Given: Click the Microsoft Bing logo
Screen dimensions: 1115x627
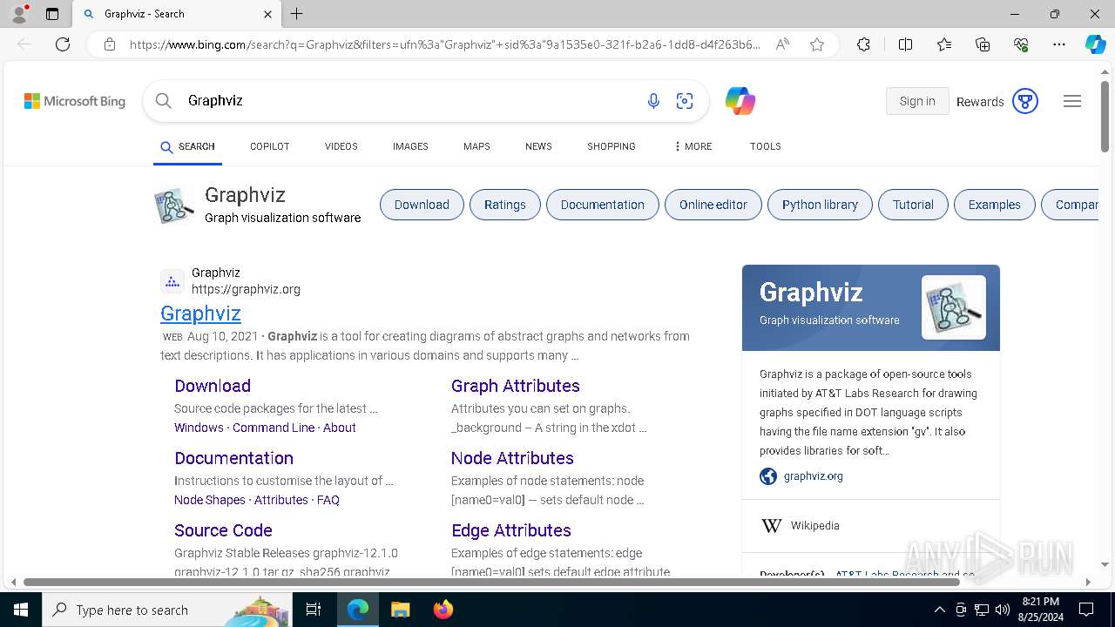Looking at the screenshot, I should click(x=75, y=101).
